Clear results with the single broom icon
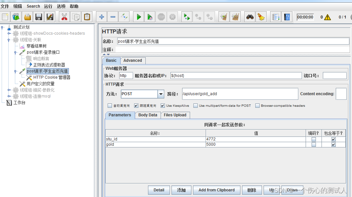The image size is (352, 197). coord(224,17)
